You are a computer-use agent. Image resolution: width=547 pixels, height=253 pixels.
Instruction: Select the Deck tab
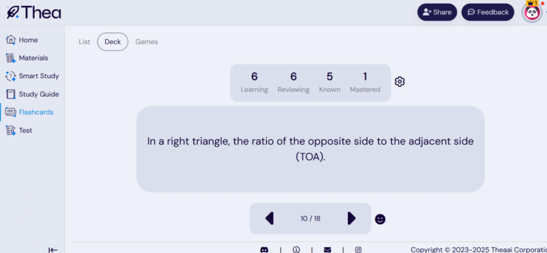(x=113, y=42)
